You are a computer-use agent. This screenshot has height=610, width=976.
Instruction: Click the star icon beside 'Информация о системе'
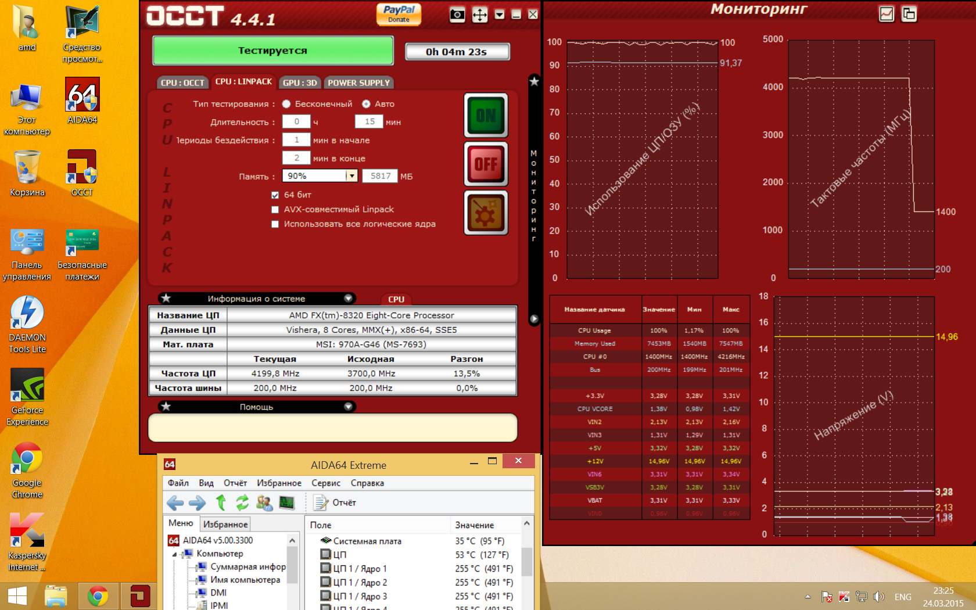click(x=166, y=298)
